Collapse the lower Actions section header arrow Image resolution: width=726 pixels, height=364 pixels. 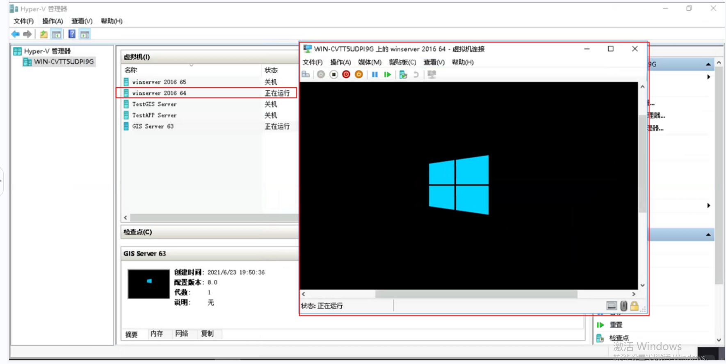tap(708, 235)
